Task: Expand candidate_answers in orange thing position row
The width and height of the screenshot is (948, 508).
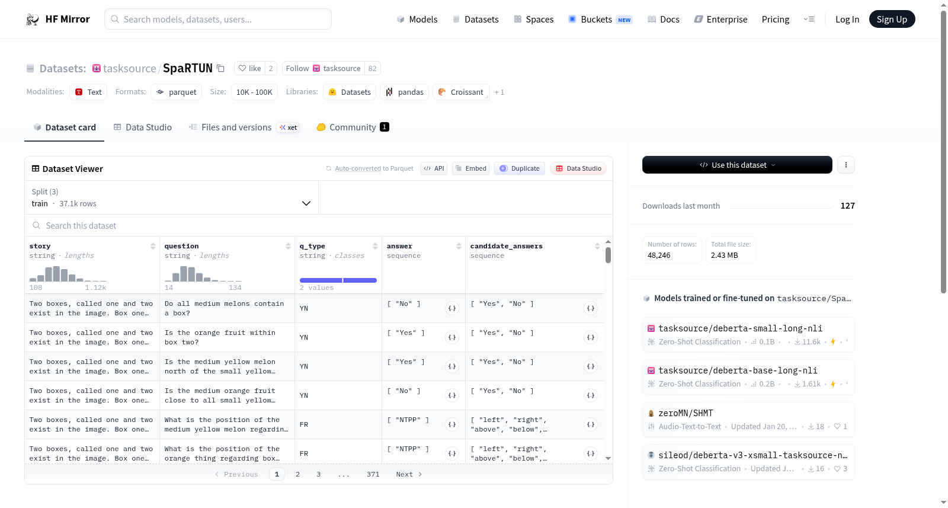Action: pyautogui.click(x=591, y=453)
